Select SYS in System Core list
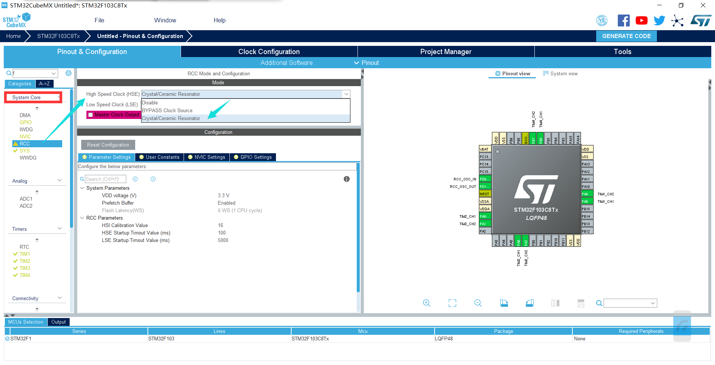The image size is (715, 365). click(x=25, y=151)
